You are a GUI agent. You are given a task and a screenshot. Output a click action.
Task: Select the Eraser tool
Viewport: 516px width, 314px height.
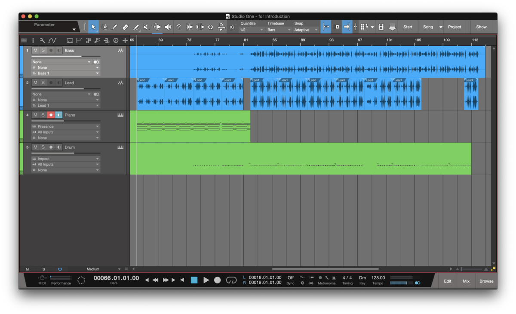pyautogui.click(x=125, y=27)
